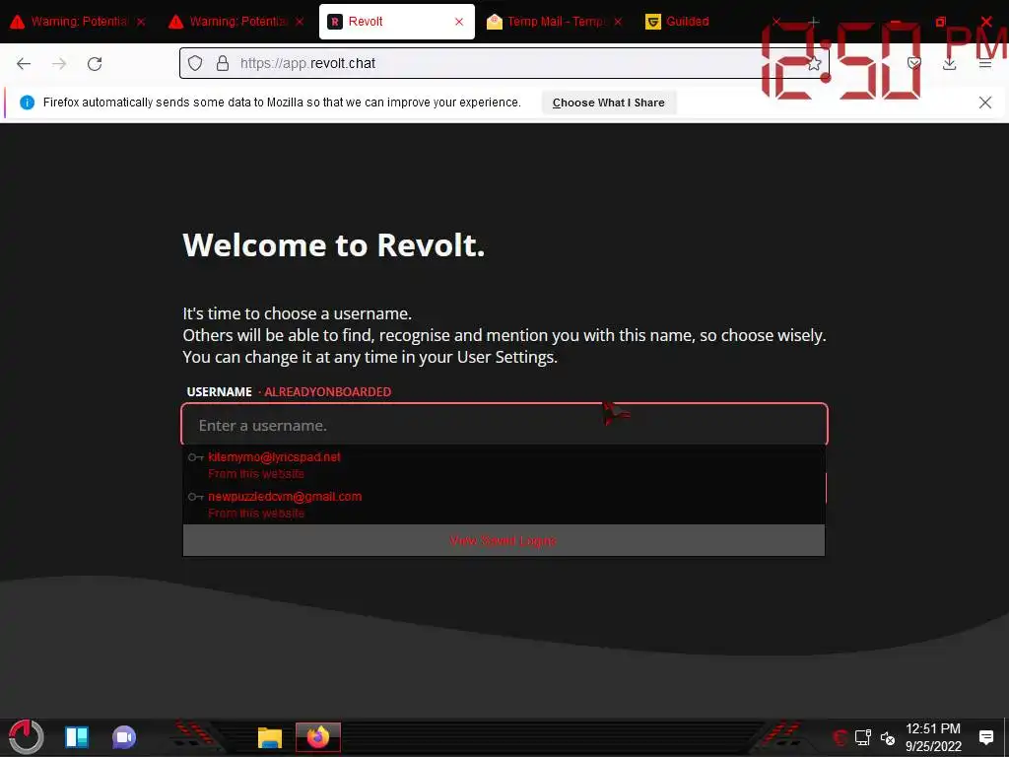The image size is (1009, 757).
Task: Reload the Revolt page
Action: click(x=95, y=63)
